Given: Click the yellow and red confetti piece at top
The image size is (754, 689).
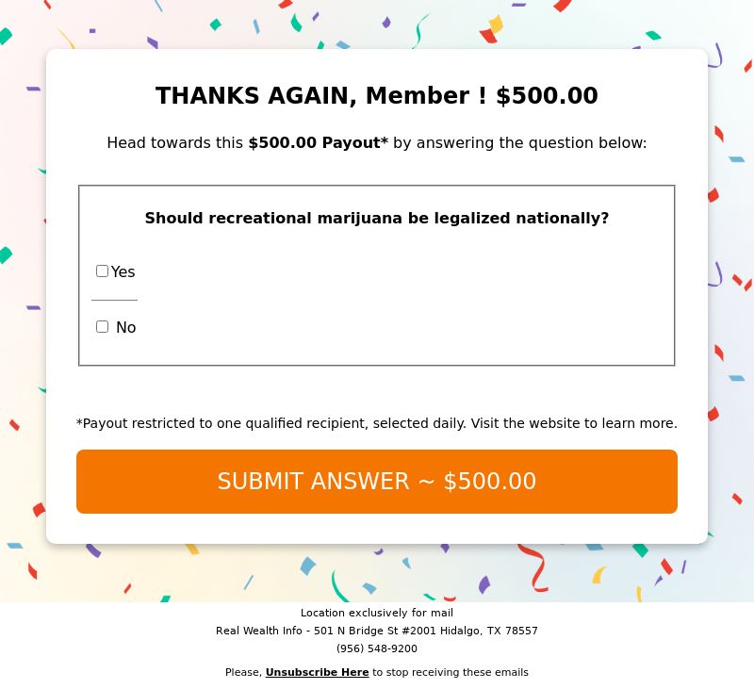Looking at the screenshot, I should click(491, 29).
